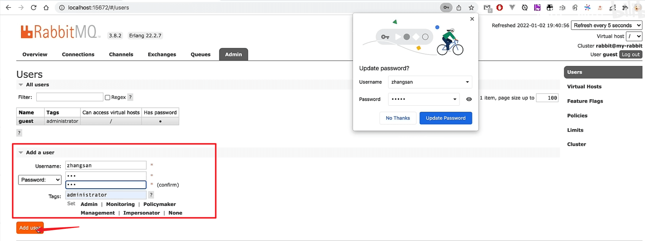Screen dimensions: 645x241
Task: Go back in browser history
Action: tap(8, 8)
